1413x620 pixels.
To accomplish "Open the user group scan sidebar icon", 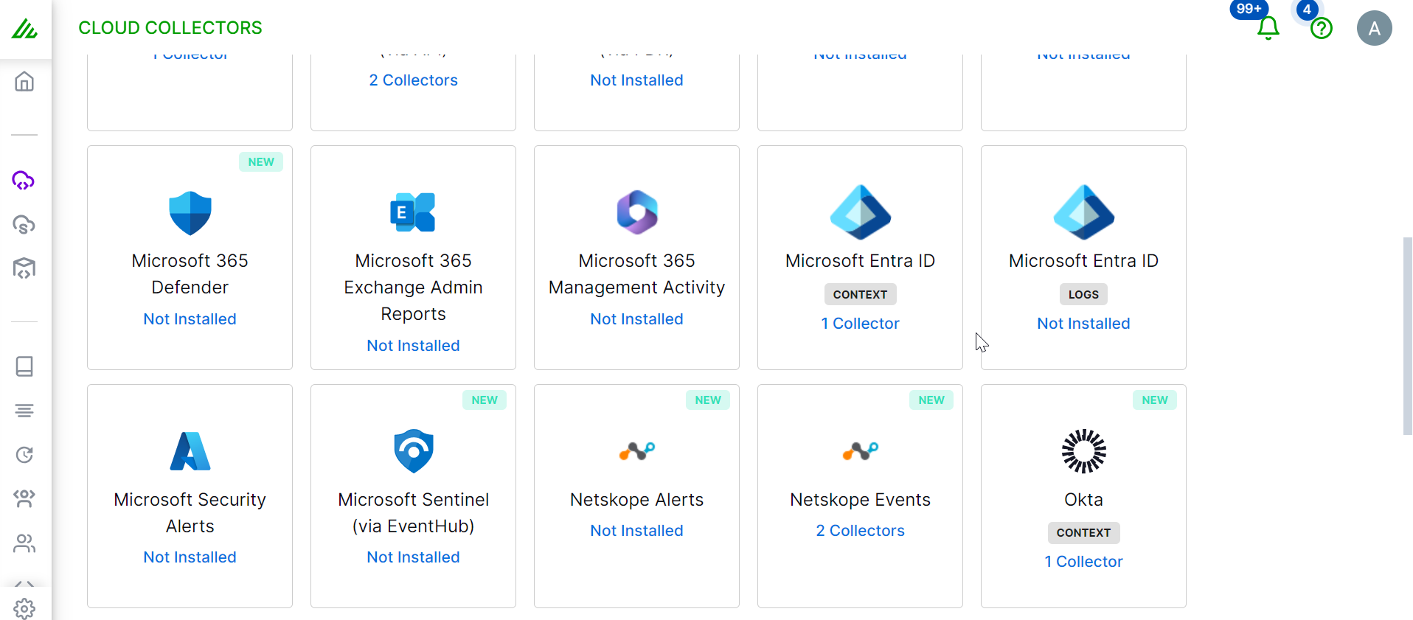I will click(24, 499).
